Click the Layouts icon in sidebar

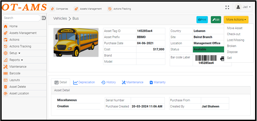click(6, 80)
